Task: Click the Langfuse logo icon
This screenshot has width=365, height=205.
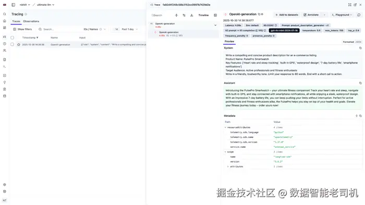Action: point(4,5)
